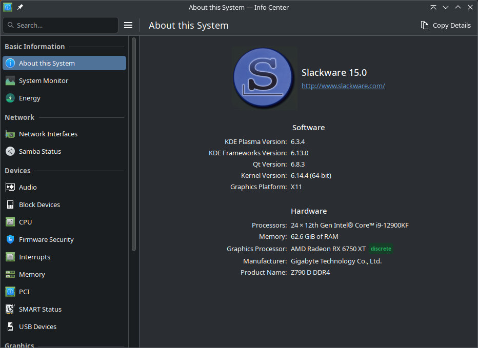Select the CPU label in sidebar
The image size is (478, 348).
25,222
